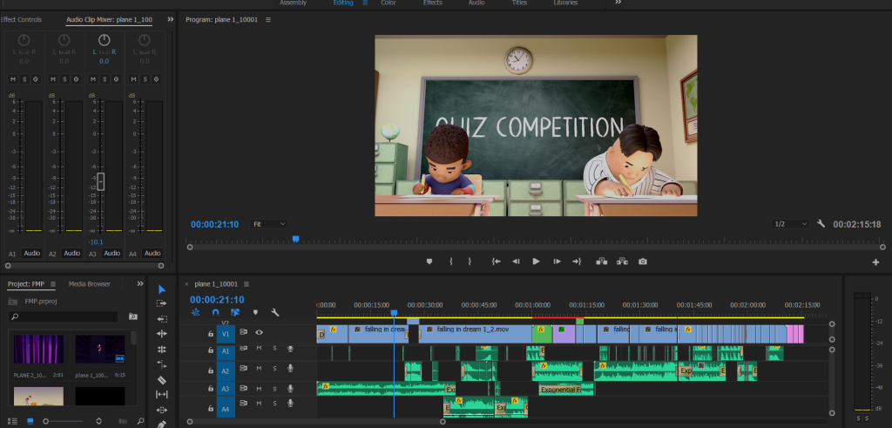Export frame with the camera icon
The image size is (892, 428).
tap(643, 262)
